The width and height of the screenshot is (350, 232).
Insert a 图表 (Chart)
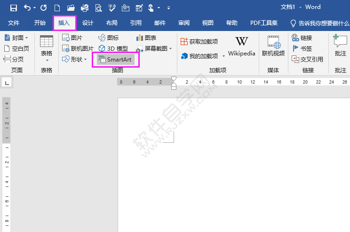[x=146, y=38]
